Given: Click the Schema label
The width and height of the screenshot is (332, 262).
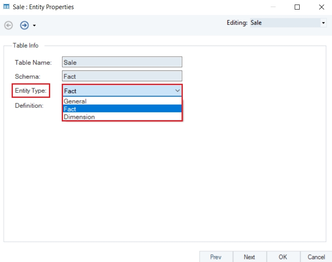Looking at the screenshot, I should click(27, 76).
